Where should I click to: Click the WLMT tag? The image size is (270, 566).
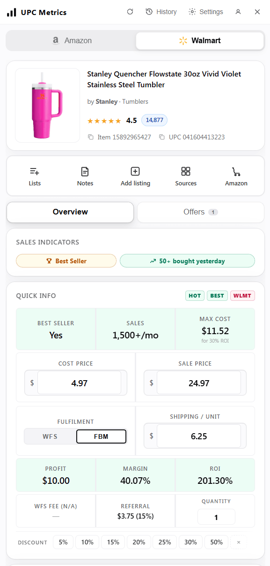click(x=242, y=296)
